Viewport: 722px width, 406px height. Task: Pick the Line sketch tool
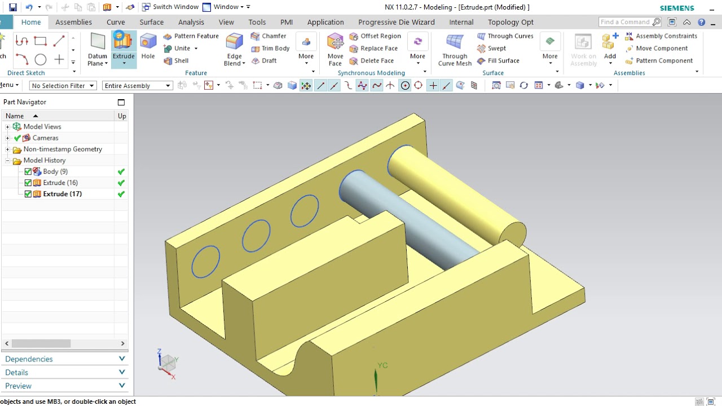coord(59,41)
